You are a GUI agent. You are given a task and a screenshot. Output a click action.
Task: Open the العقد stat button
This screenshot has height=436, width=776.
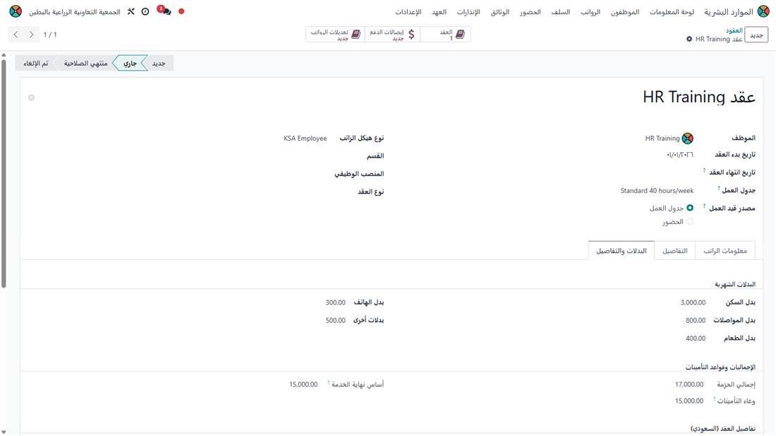click(445, 35)
